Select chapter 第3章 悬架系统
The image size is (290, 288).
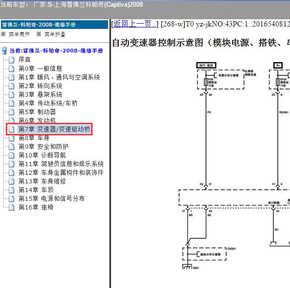pyautogui.click(x=40, y=94)
